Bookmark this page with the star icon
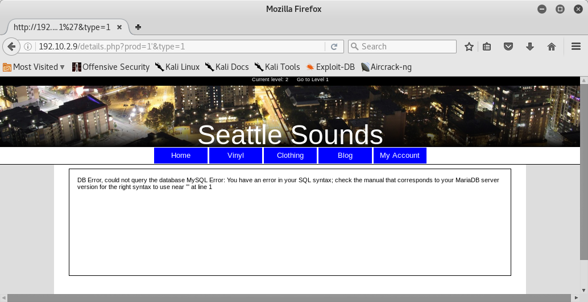Screen dimensions: 588x302 (469, 47)
